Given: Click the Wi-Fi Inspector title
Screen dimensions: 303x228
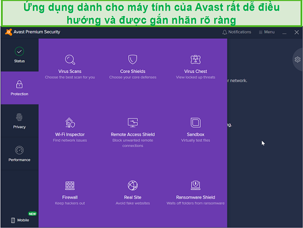Looking at the screenshot, I should pyautogui.click(x=70, y=135).
